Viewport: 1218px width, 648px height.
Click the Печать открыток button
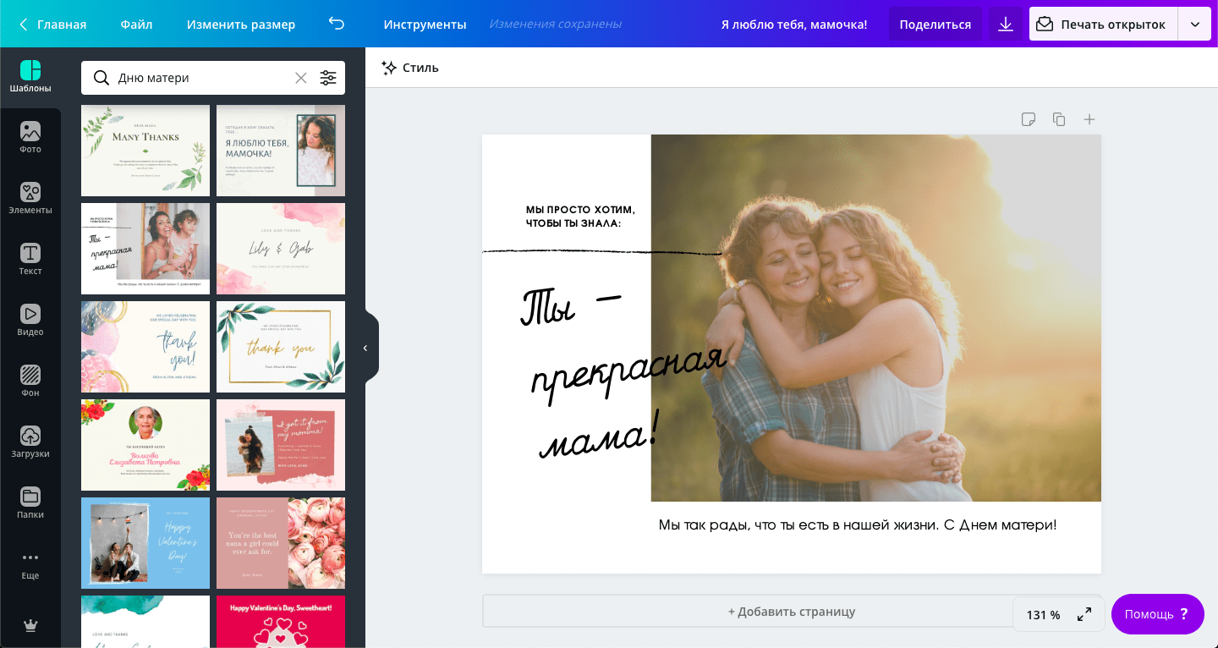1104,25
